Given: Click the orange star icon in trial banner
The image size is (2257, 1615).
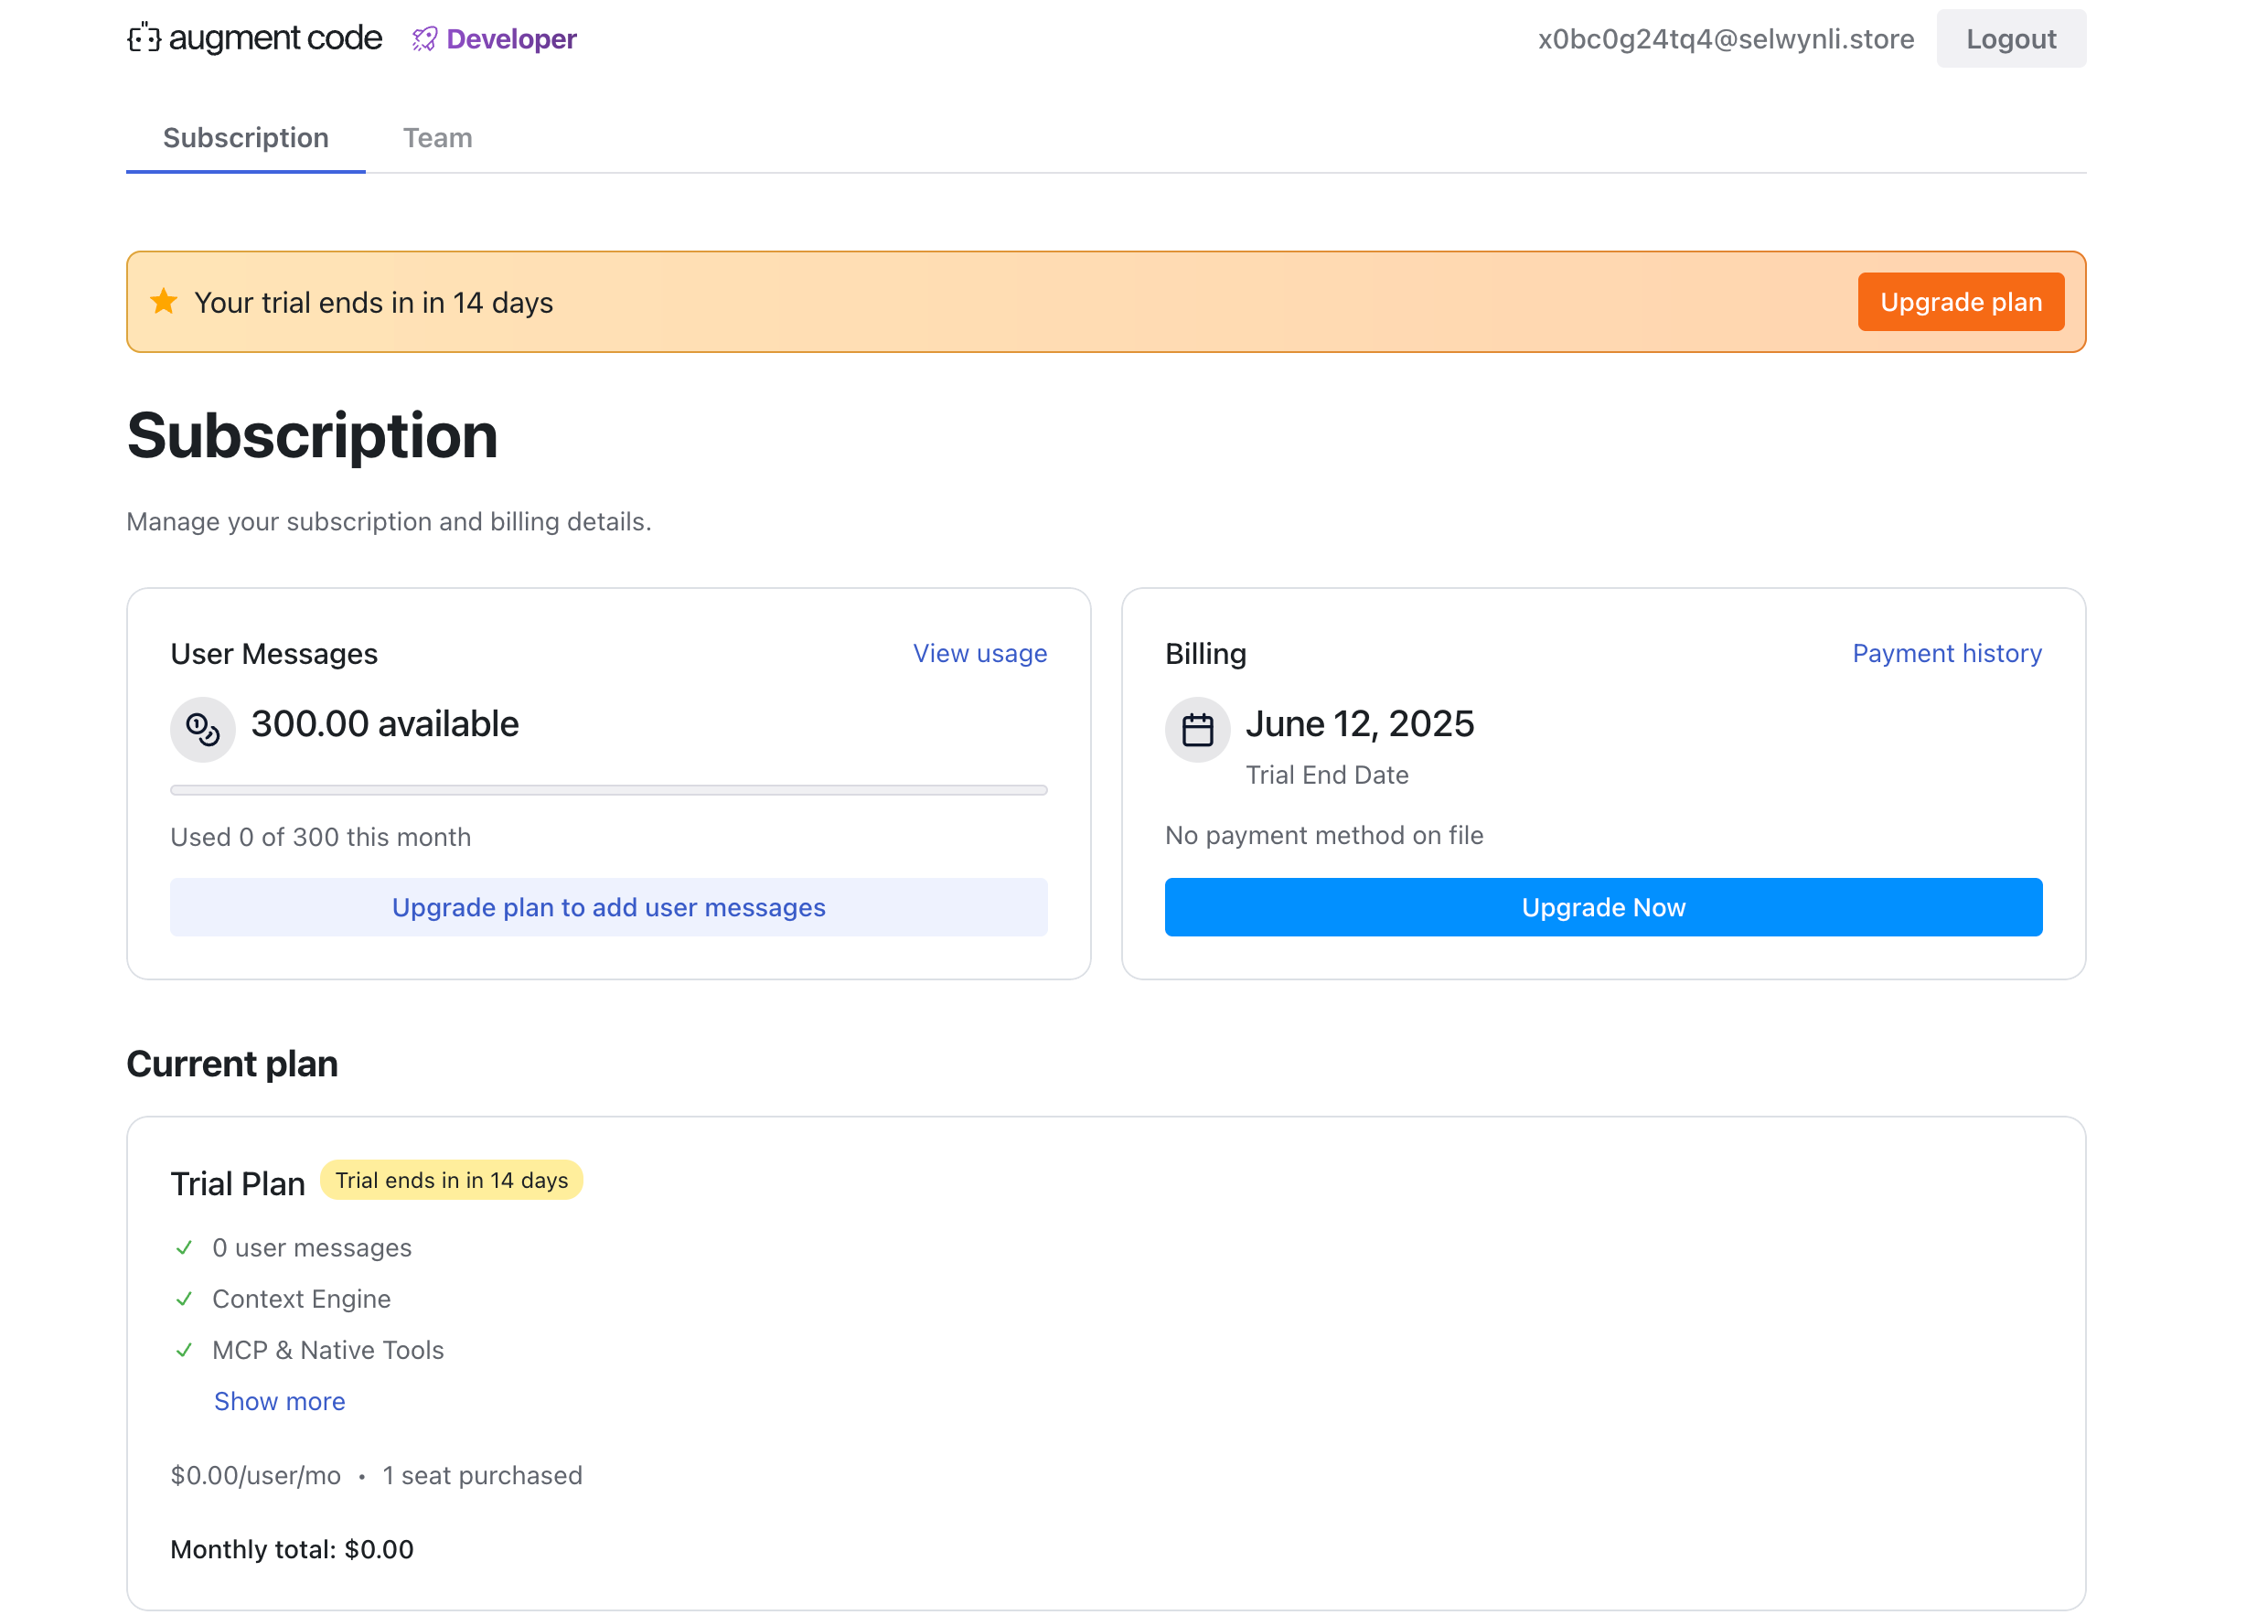Looking at the screenshot, I should 164,301.
